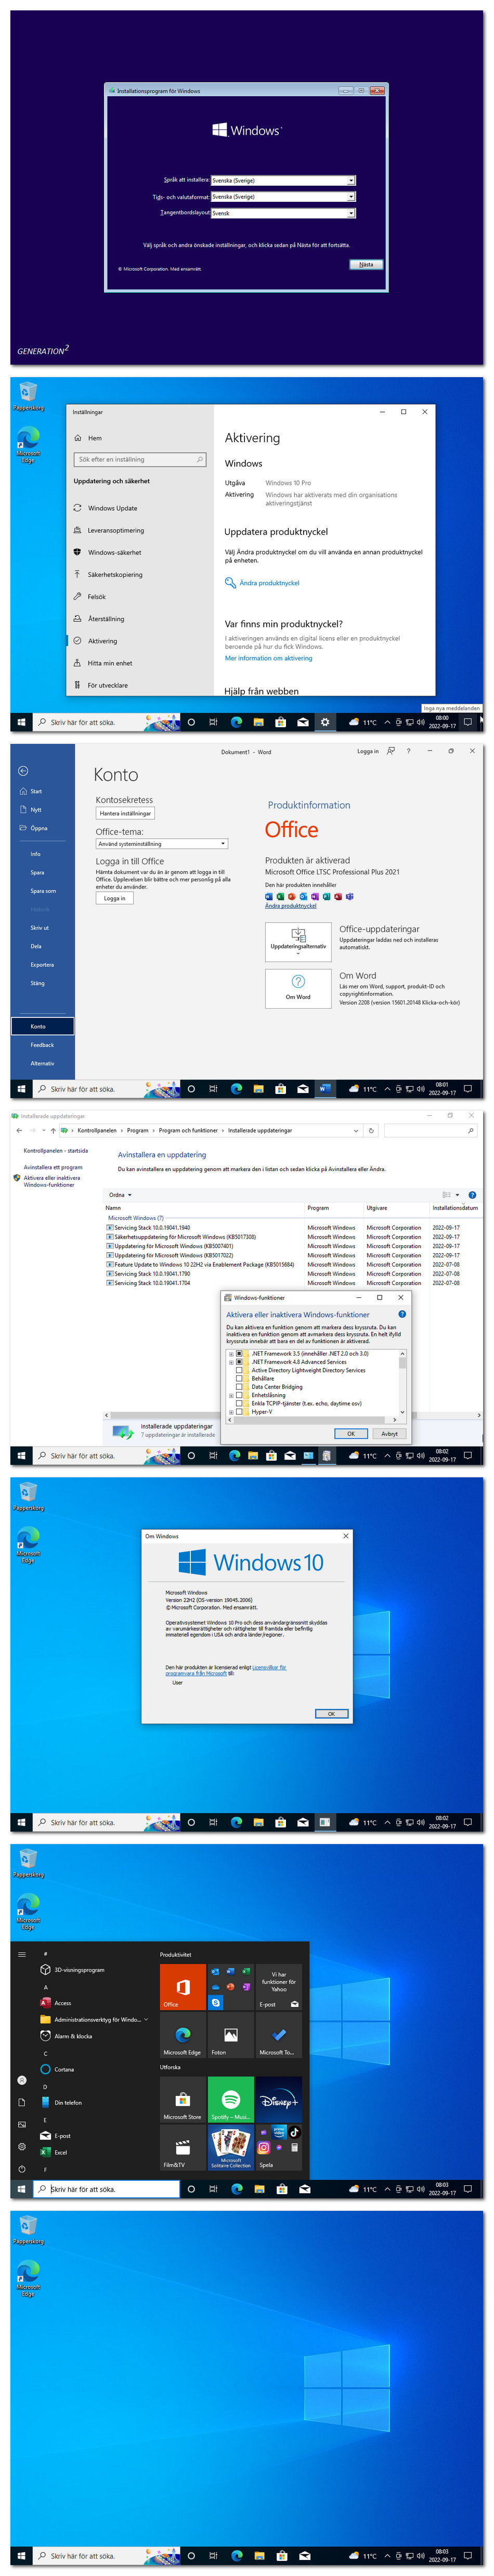The width and height of the screenshot is (494, 2576).
Task: Click the Windows-funktioner list scrollbar
Action: pos(403,1382)
